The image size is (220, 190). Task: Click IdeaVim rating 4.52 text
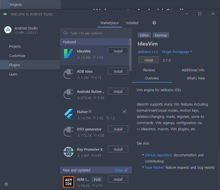100,57
